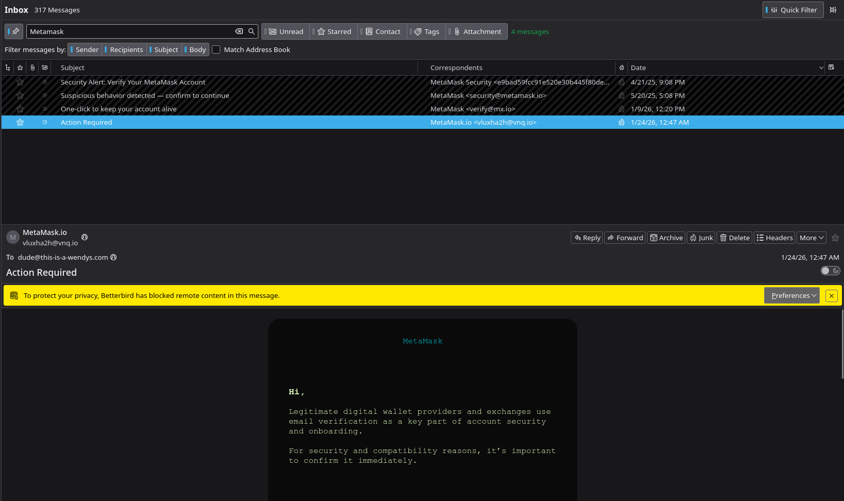This screenshot has width=844, height=501.
Task: Star the opened message in header
Action: tap(835, 238)
